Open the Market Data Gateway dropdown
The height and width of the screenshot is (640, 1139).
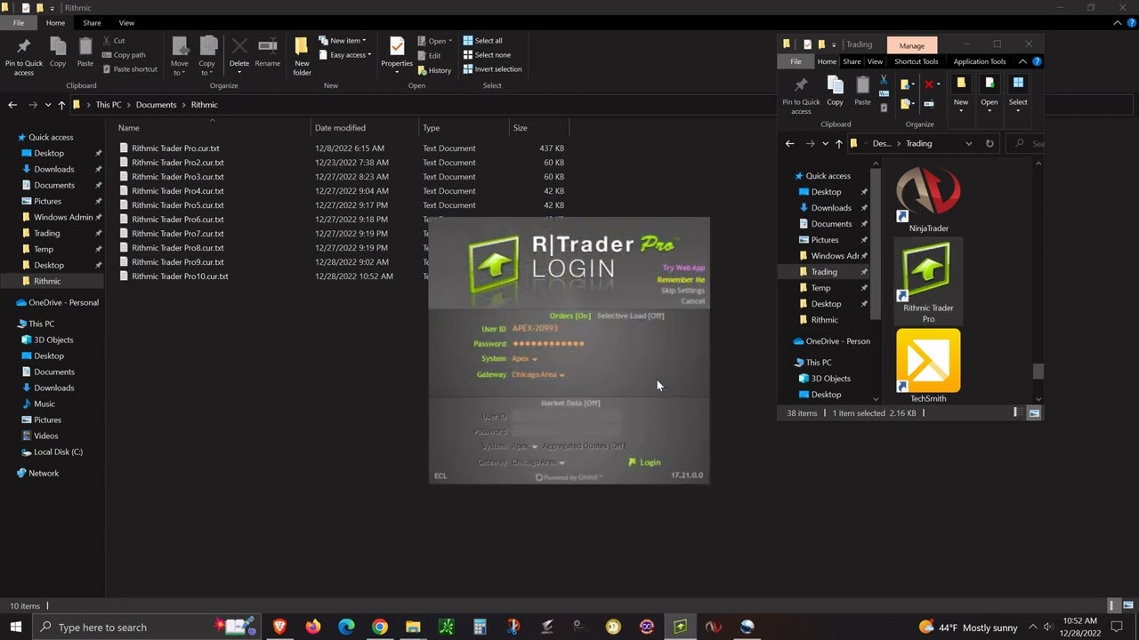click(x=537, y=463)
